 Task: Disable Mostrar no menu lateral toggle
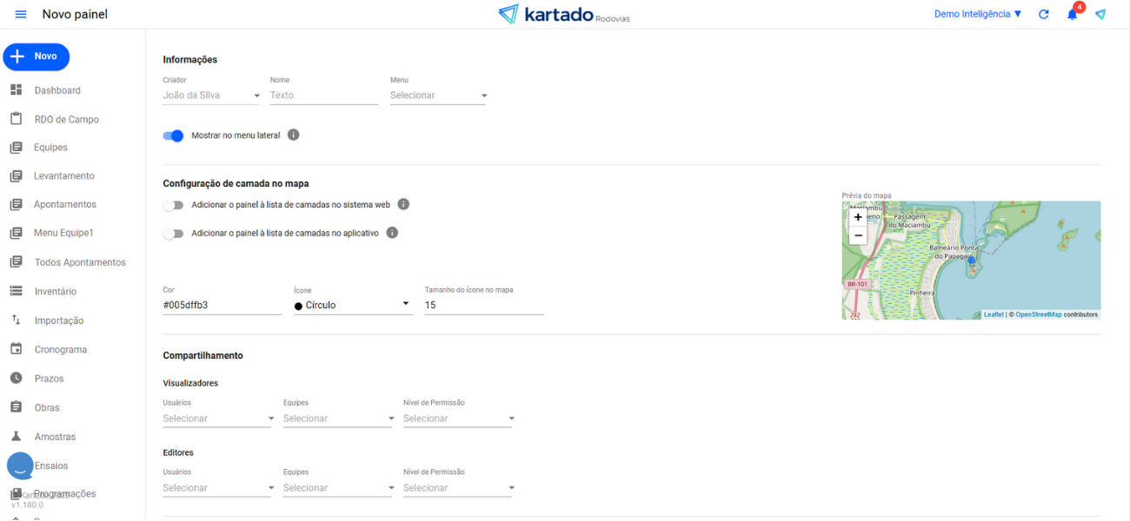[174, 135]
